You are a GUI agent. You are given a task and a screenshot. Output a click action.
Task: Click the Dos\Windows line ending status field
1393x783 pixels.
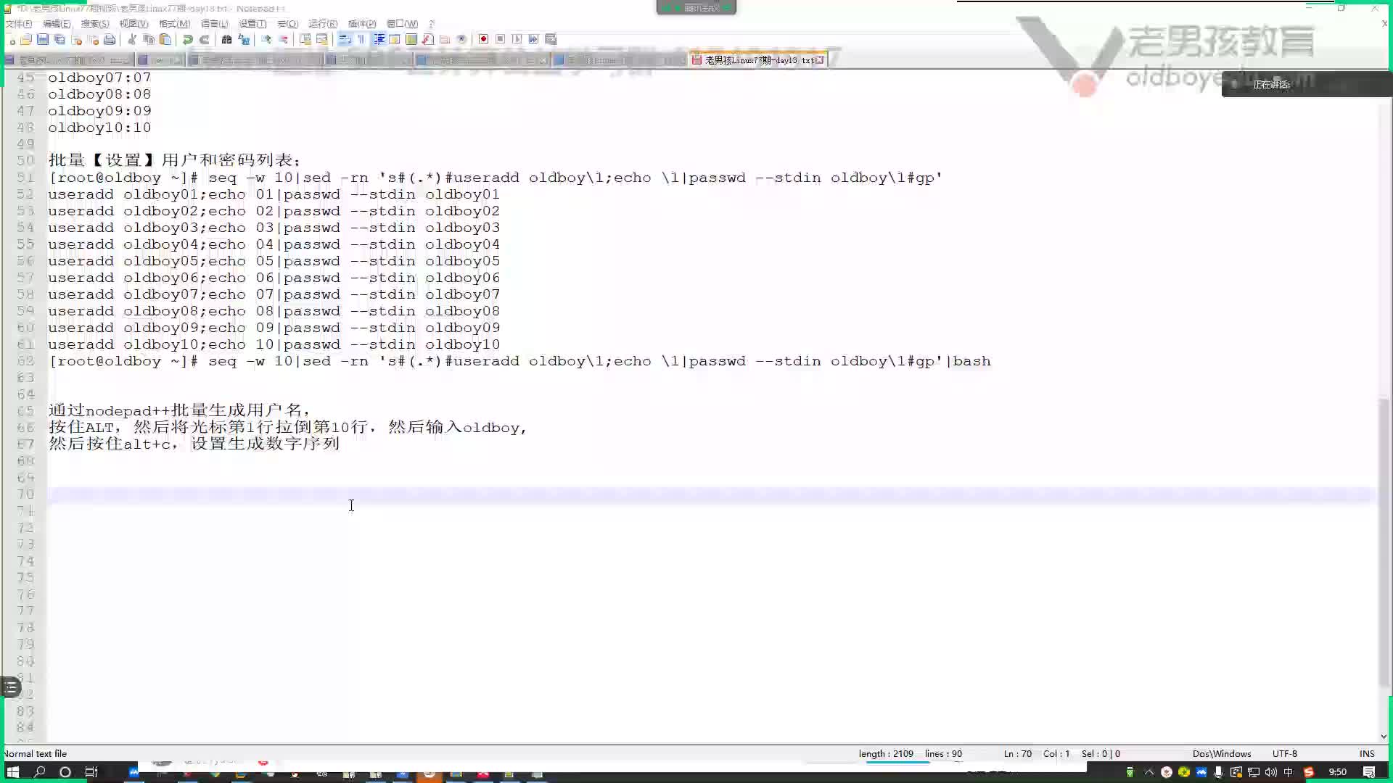click(x=1222, y=754)
